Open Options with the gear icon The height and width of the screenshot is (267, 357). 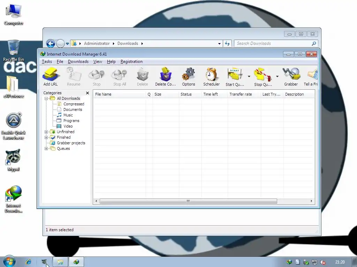click(x=189, y=76)
